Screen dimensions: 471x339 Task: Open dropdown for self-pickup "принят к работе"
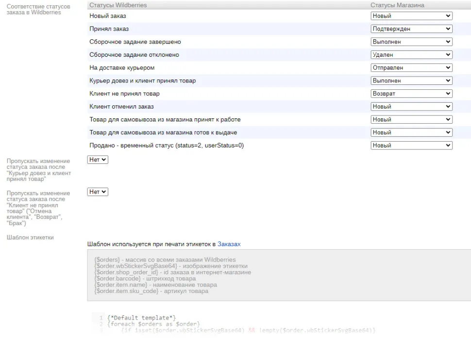tap(411, 120)
